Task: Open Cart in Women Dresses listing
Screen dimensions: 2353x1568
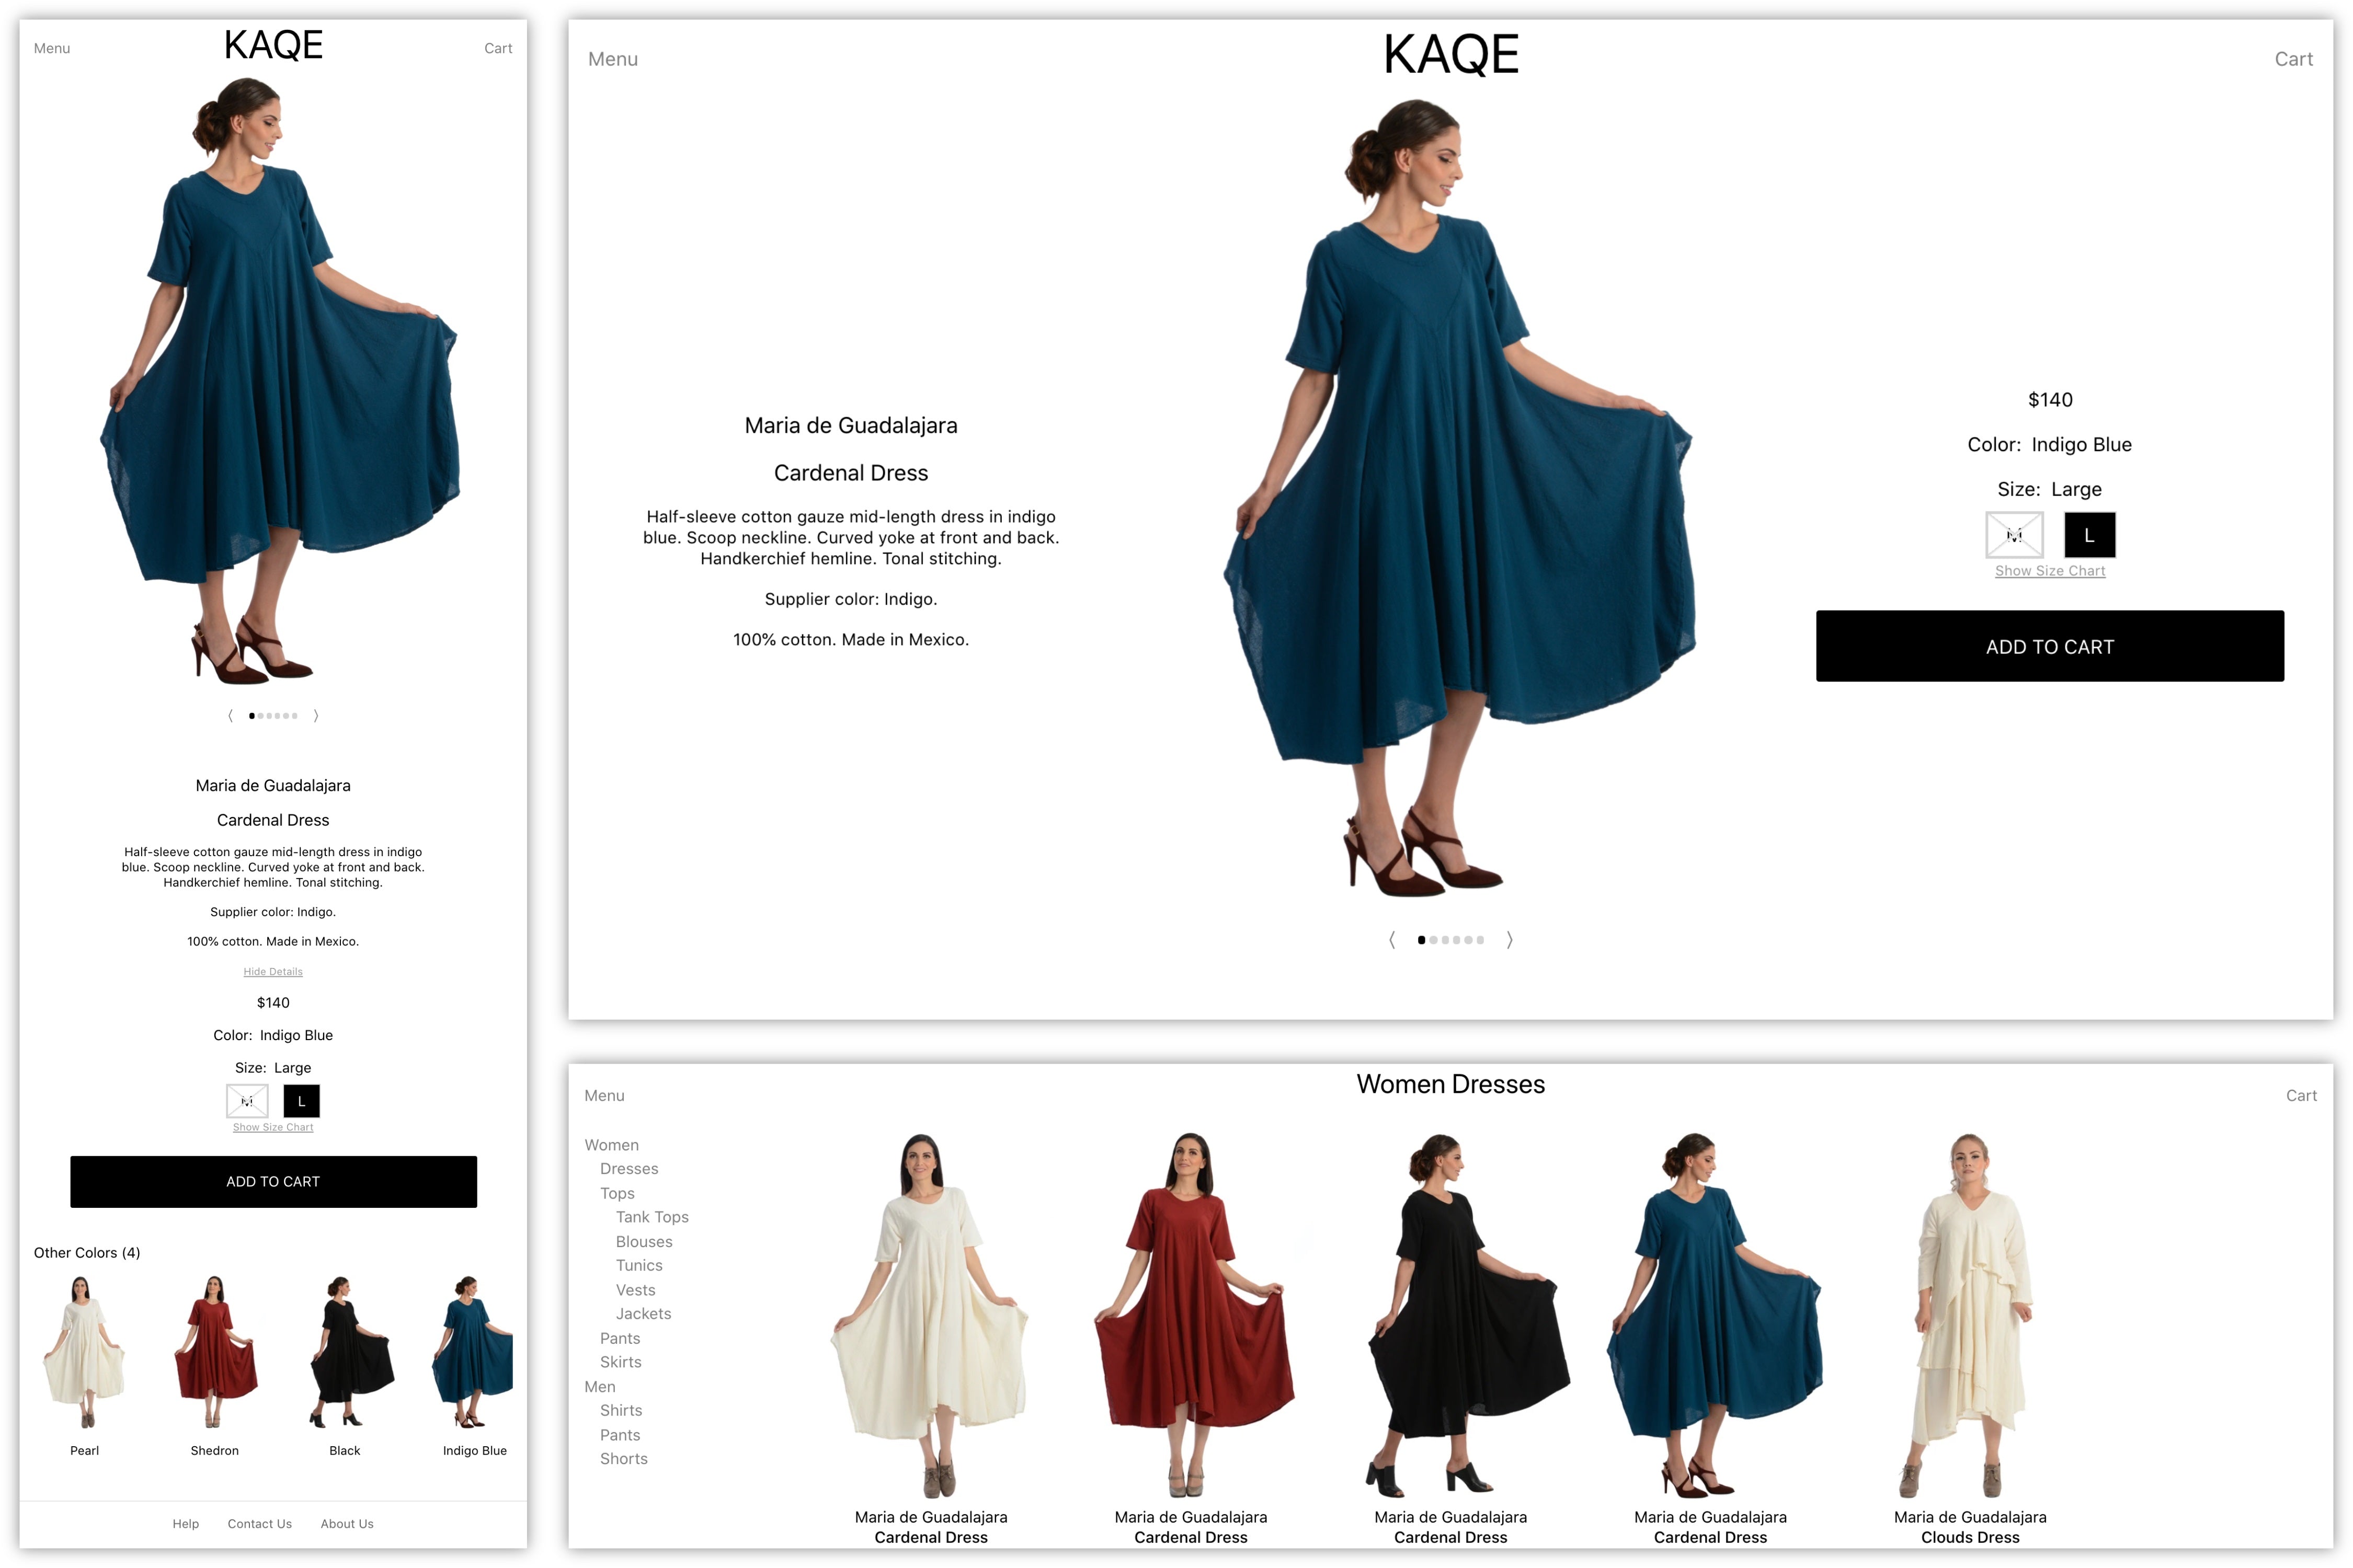Action: (2301, 1096)
